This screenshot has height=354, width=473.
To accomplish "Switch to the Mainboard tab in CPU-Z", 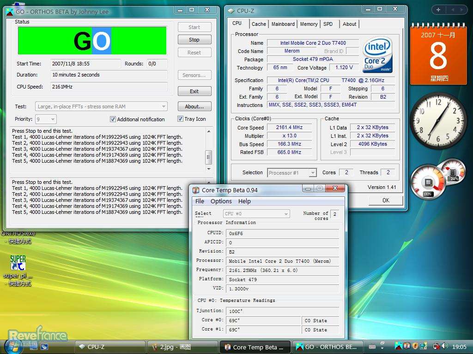I will pyautogui.click(x=283, y=24).
